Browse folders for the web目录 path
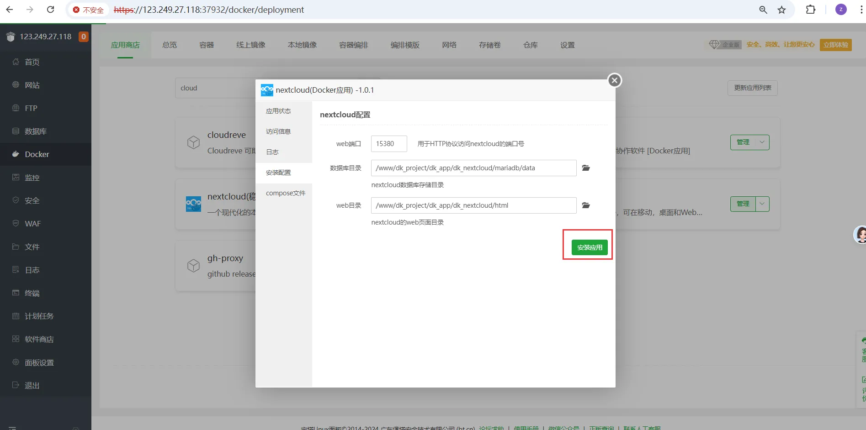 (x=586, y=205)
